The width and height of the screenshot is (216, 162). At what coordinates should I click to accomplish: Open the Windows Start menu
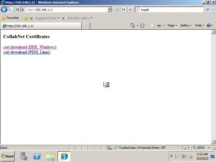pos(8,156)
